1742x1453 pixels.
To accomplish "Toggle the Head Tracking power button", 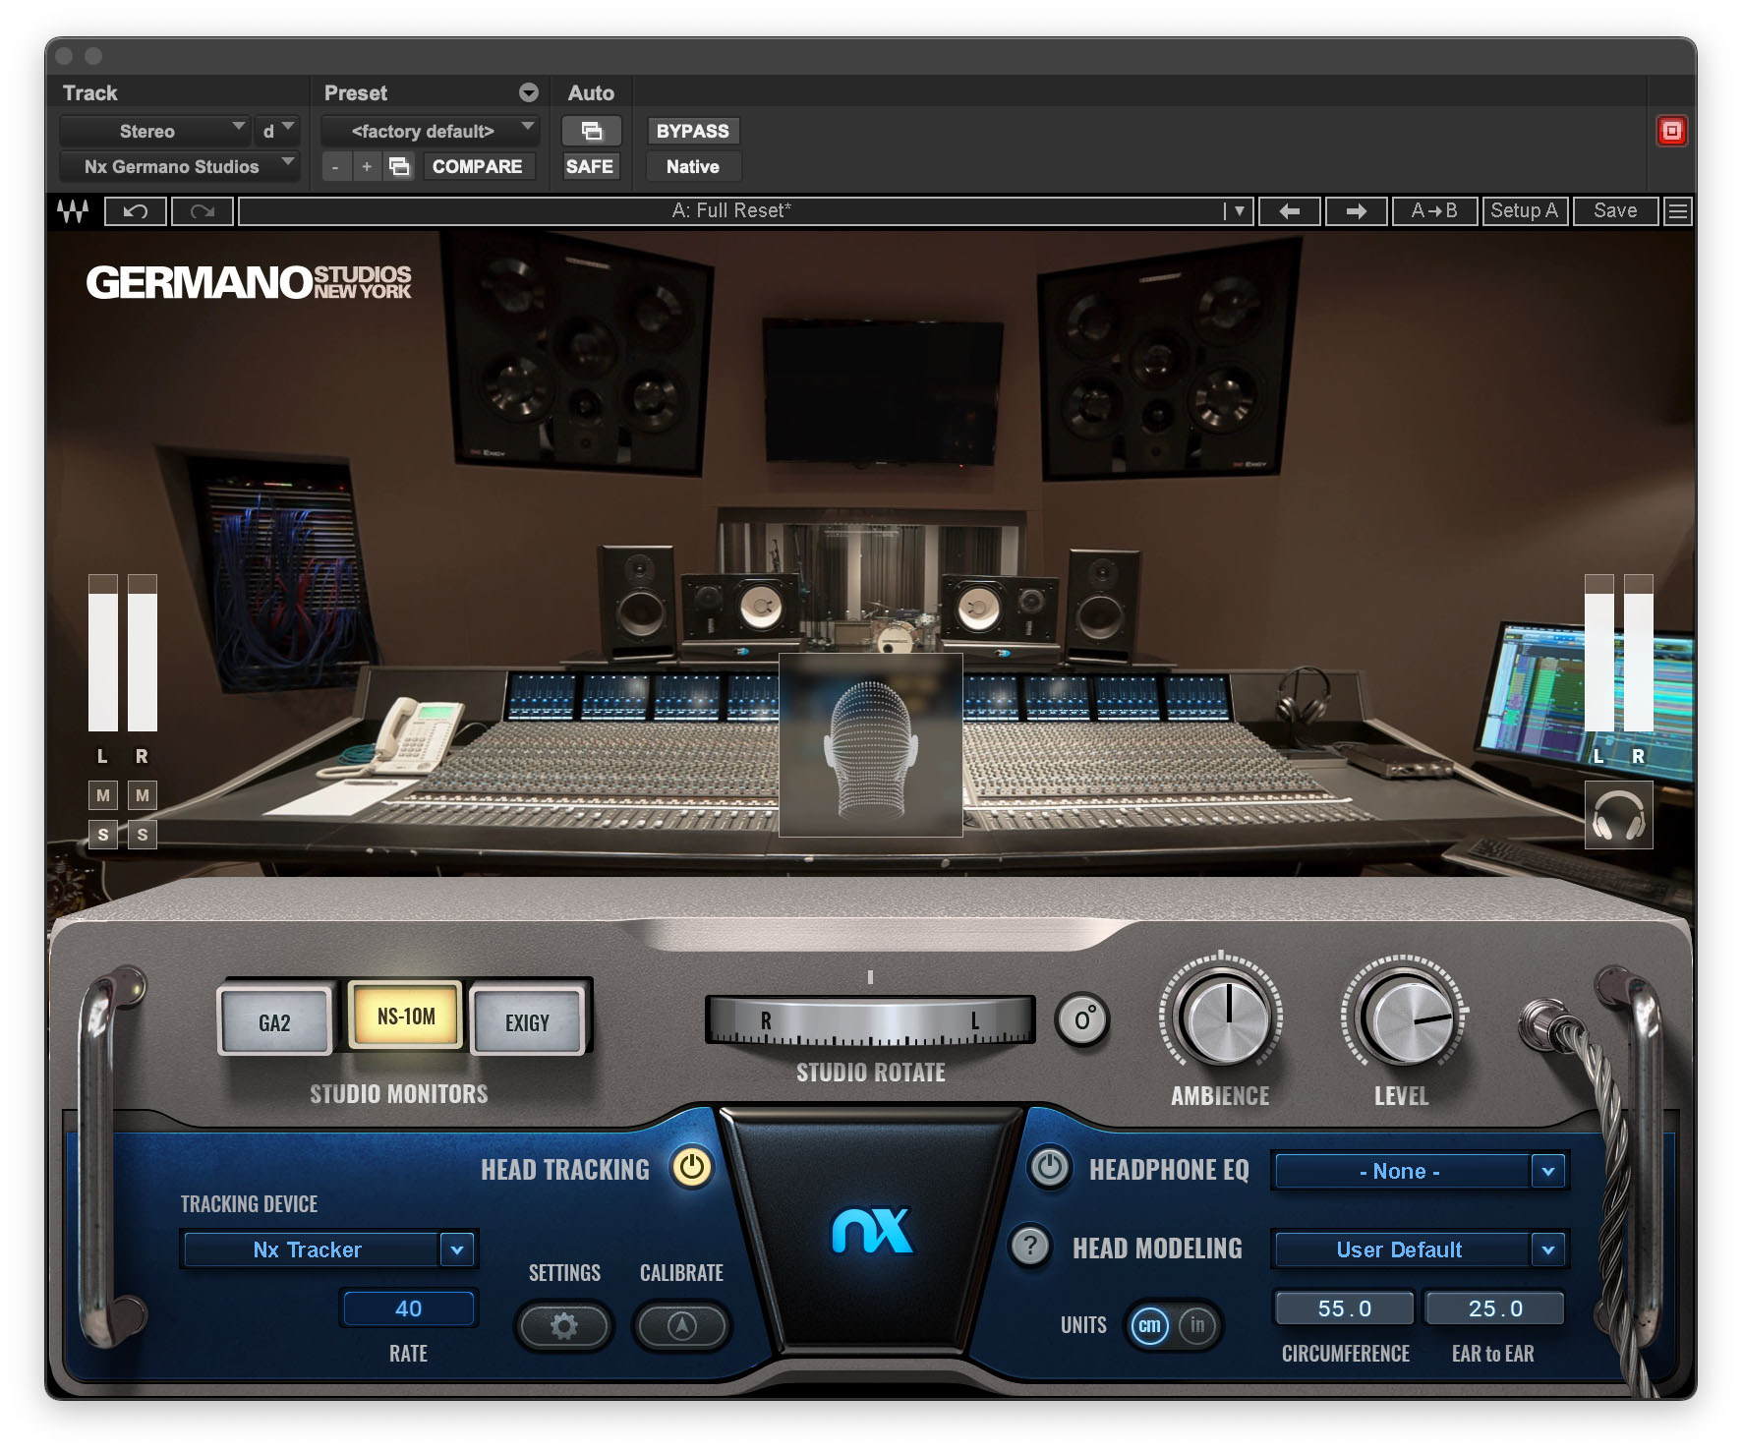I will pos(691,1167).
